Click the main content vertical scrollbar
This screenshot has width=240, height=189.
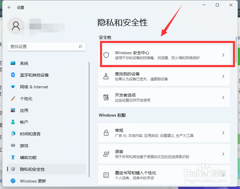tap(236, 49)
